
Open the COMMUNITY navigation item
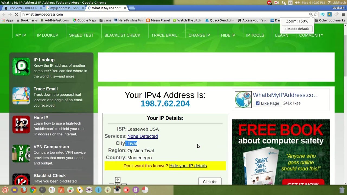(x=311, y=35)
